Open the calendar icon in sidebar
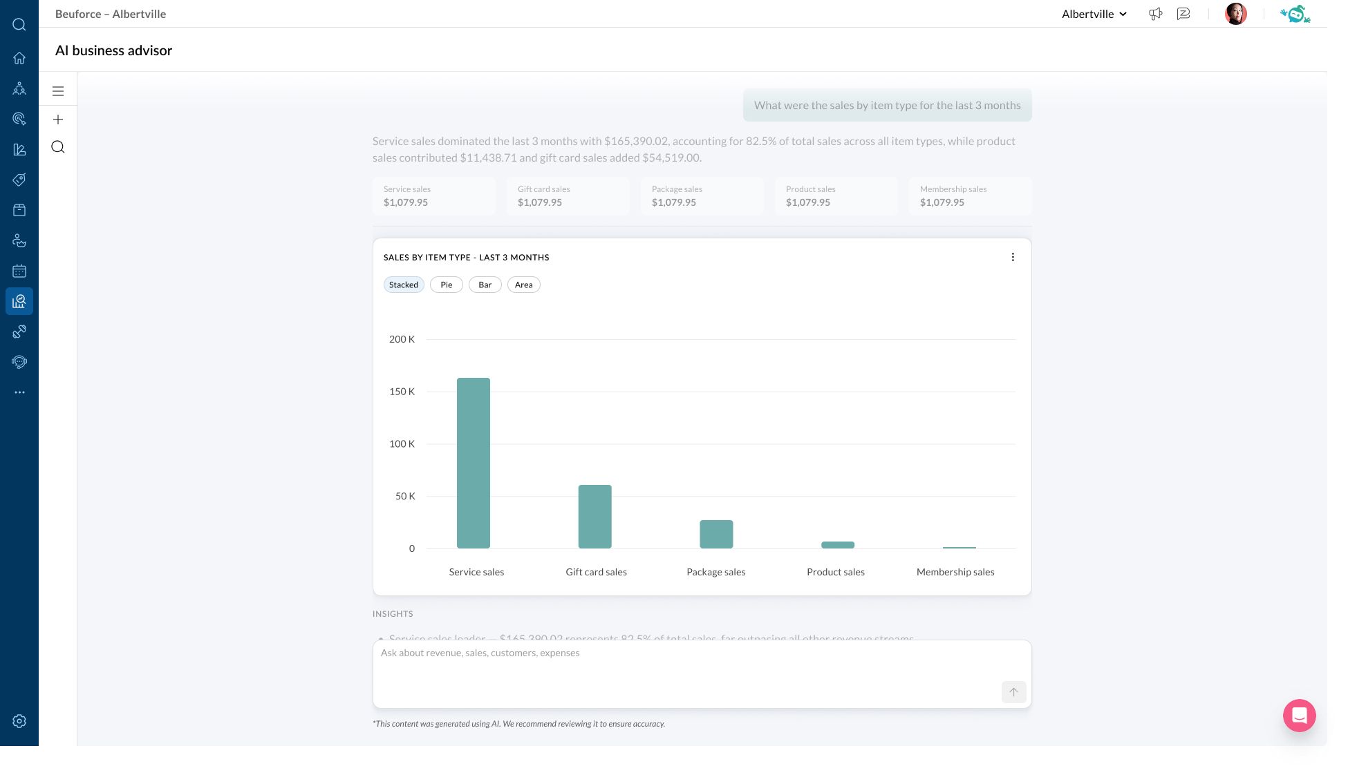1348x775 pixels. click(19, 271)
